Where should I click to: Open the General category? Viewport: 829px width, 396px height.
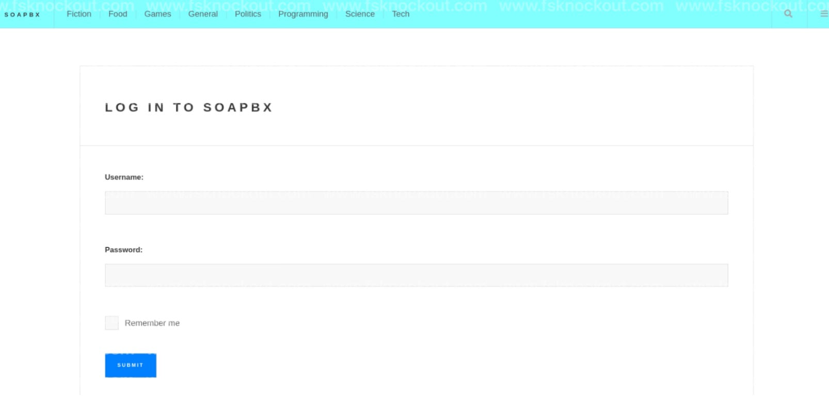[x=203, y=14]
